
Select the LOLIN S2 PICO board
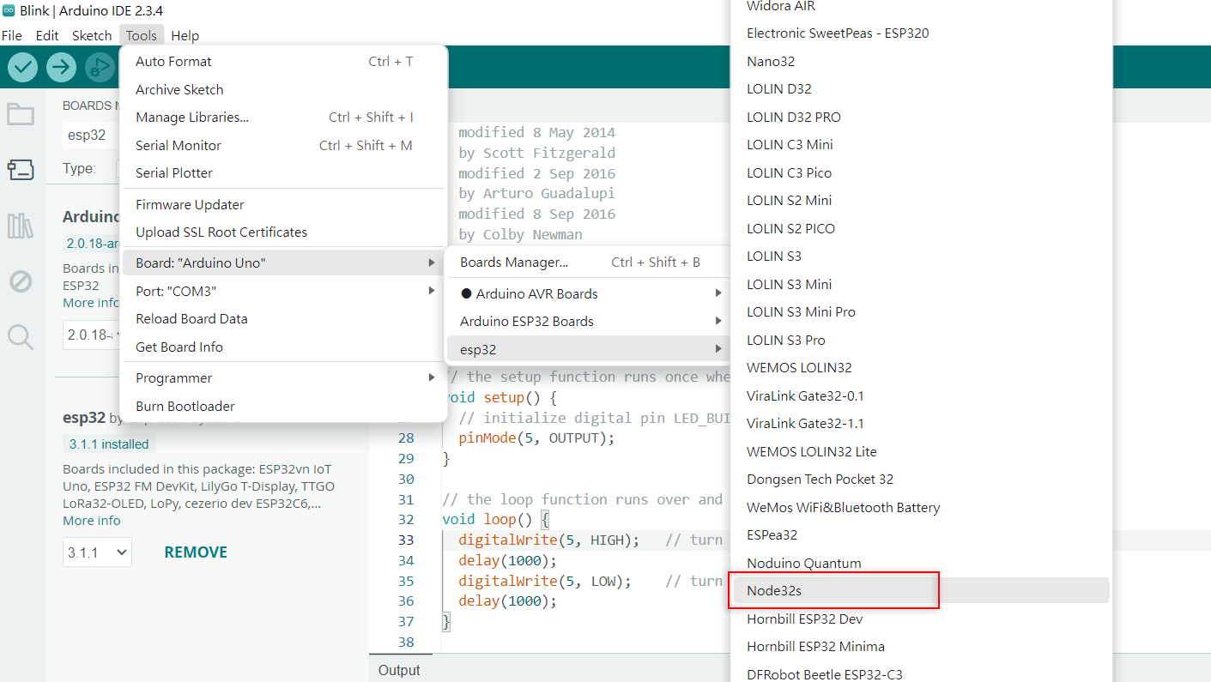coord(919,228)
